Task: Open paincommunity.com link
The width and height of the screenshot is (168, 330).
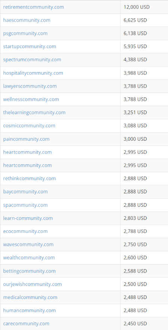Action: click(26, 139)
